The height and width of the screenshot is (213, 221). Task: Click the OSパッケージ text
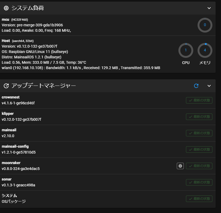[14, 201]
